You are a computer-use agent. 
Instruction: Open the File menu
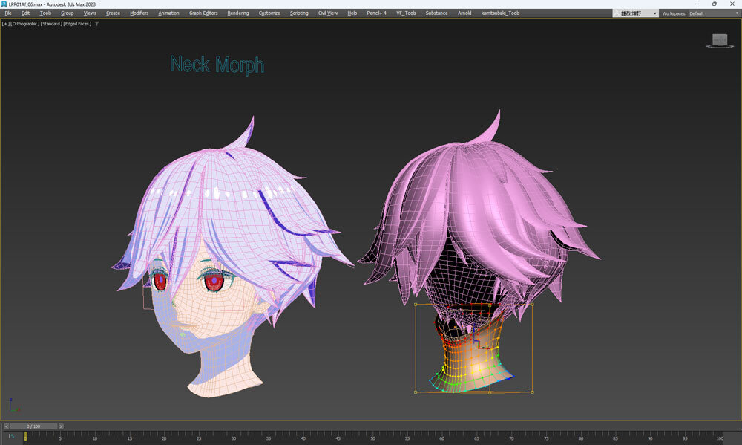(8, 13)
